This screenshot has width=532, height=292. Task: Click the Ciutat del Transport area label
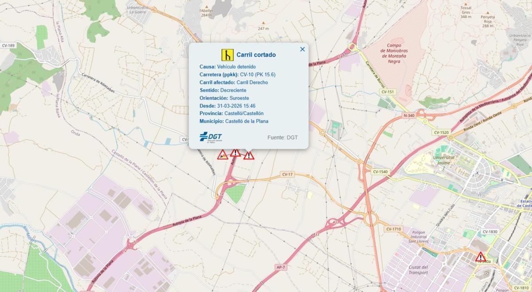point(417,270)
